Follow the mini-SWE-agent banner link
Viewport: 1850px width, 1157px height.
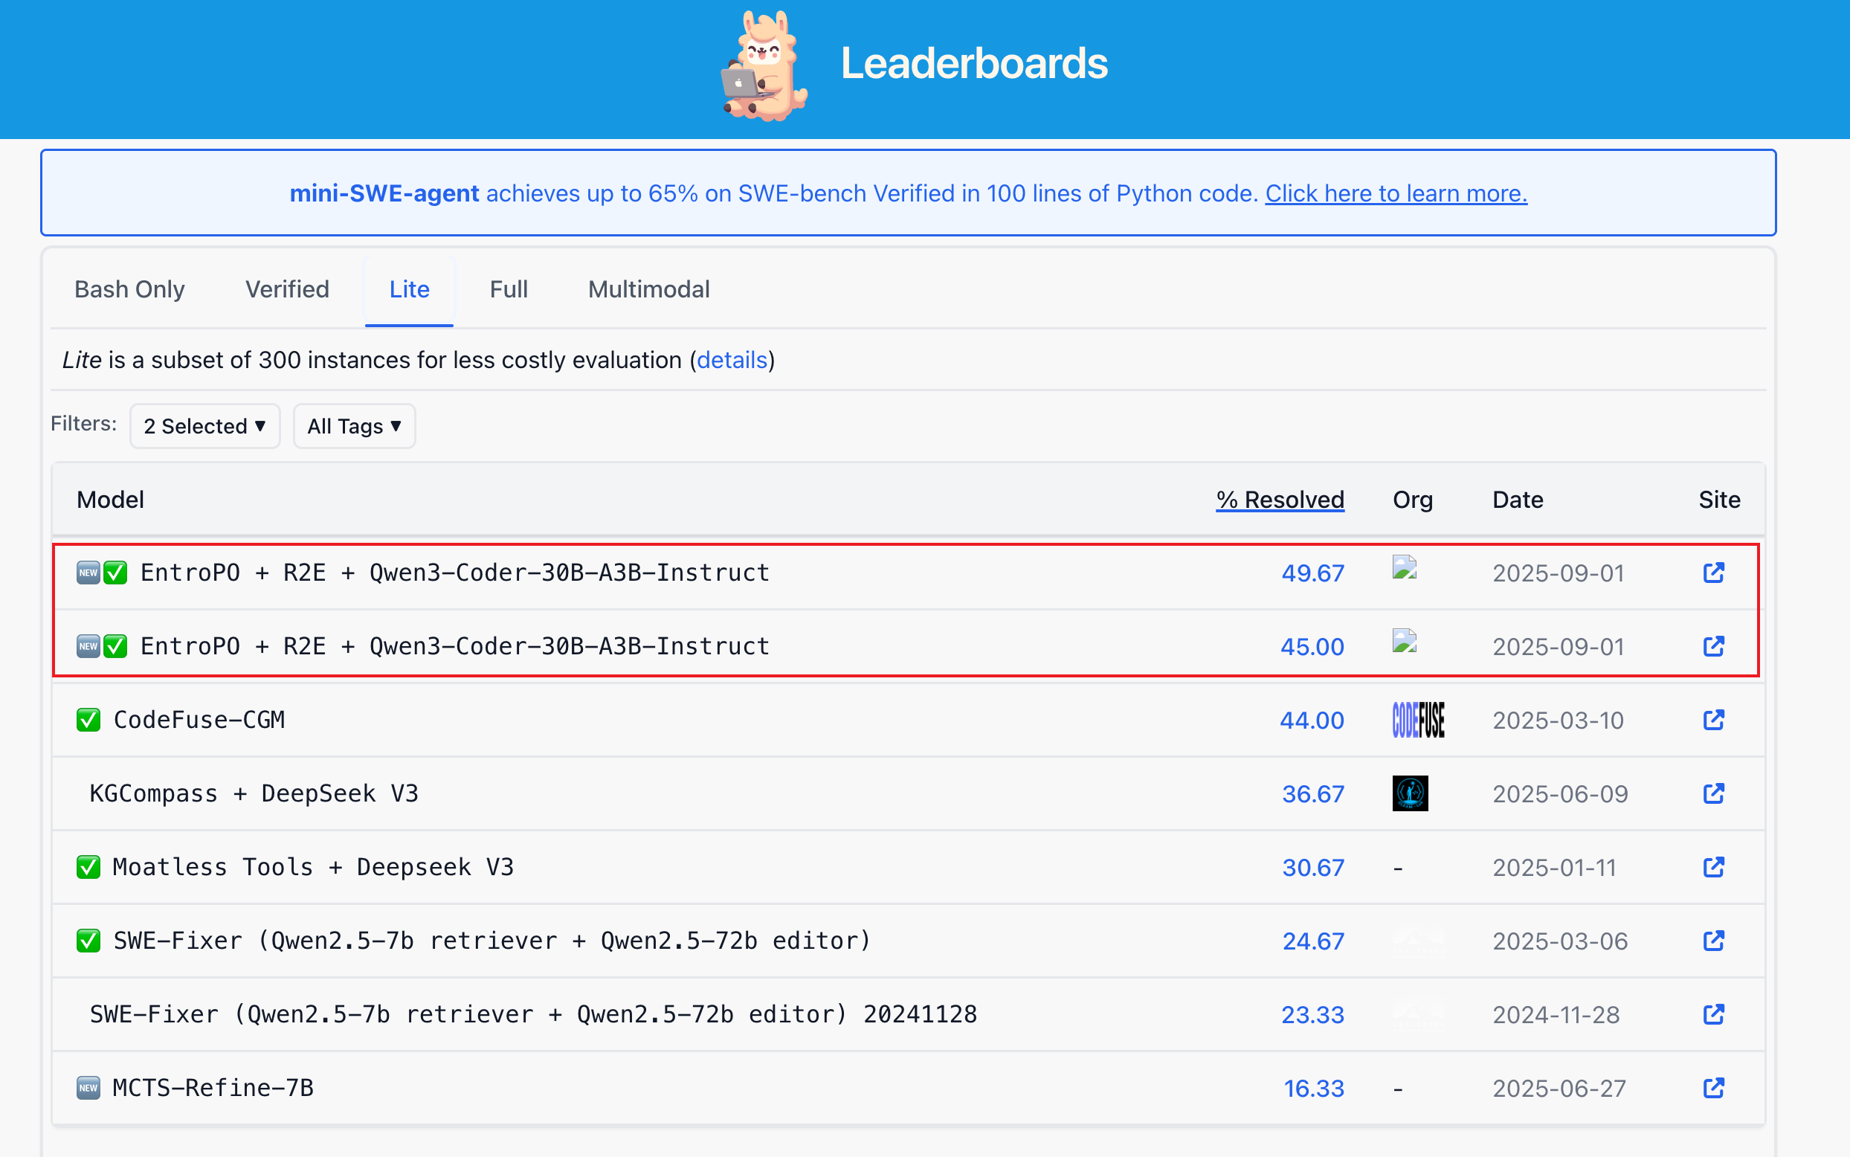[x=384, y=193]
